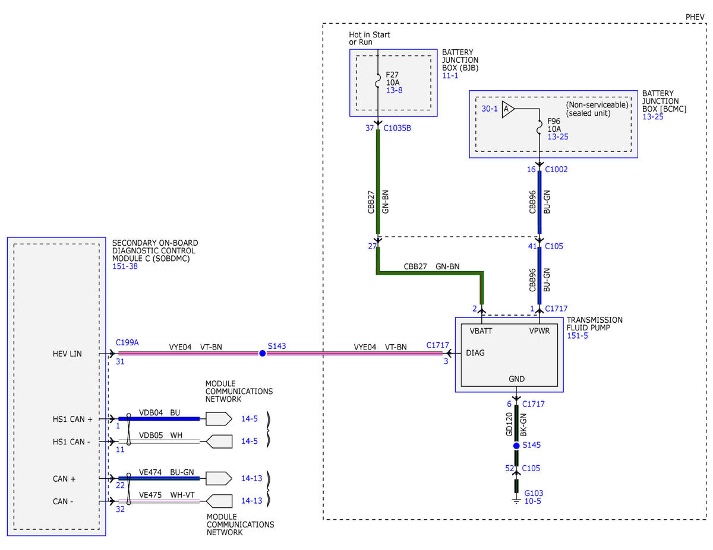Click the C1035B connector label
Viewport: 713px width, 550px height.
[397, 128]
